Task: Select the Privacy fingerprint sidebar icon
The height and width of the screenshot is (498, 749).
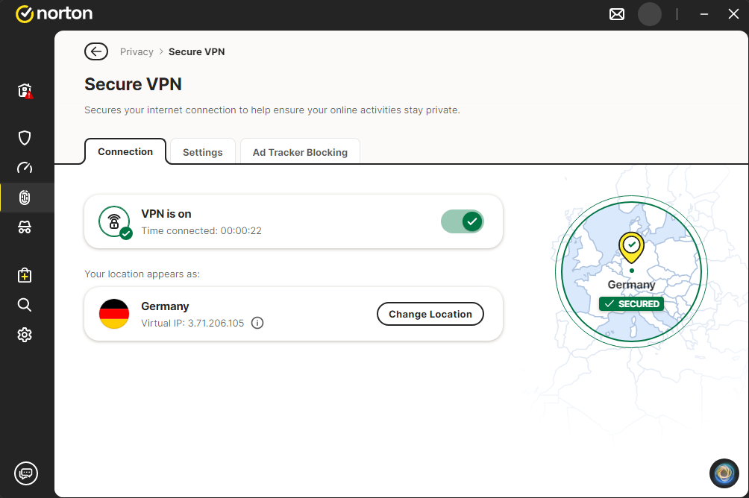Action: (25, 198)
